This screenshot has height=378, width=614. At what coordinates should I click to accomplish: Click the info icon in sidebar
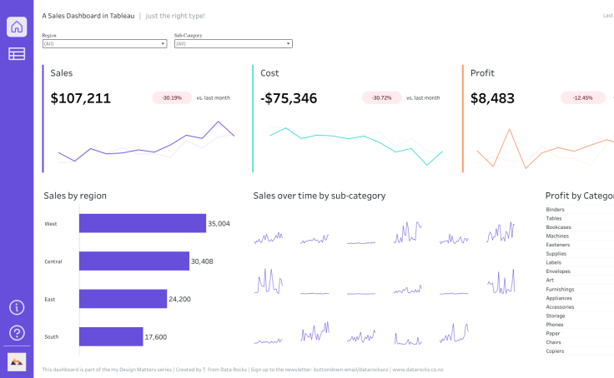pyautogui.click(x=17, y=307)
